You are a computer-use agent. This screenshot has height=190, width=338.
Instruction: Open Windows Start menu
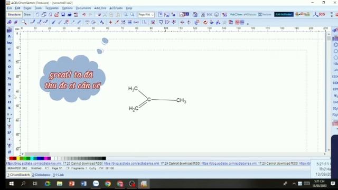point(12,184)
